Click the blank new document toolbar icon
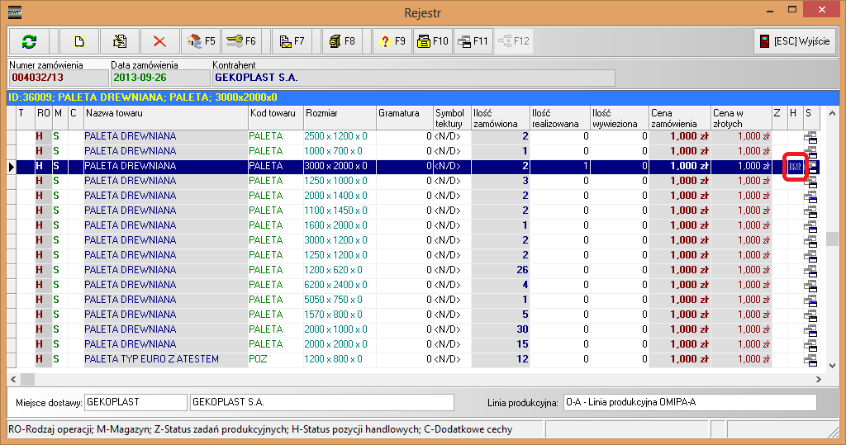846x445 pixels. [x=79, y=41]
